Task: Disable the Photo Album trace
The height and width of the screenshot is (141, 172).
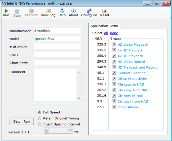Action: point(114,107)
